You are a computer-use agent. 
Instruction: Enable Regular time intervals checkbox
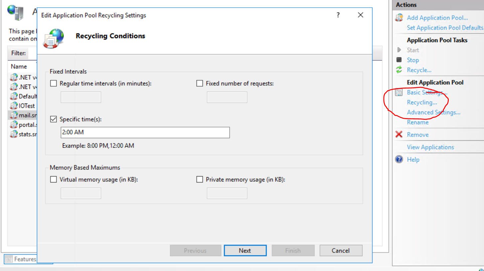pos(54,84)
